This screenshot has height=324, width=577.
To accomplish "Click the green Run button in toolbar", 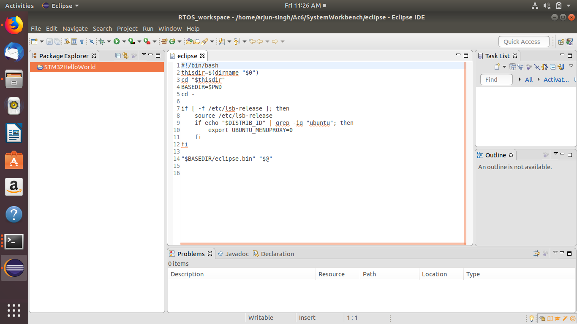I will (x=116, y=41).
